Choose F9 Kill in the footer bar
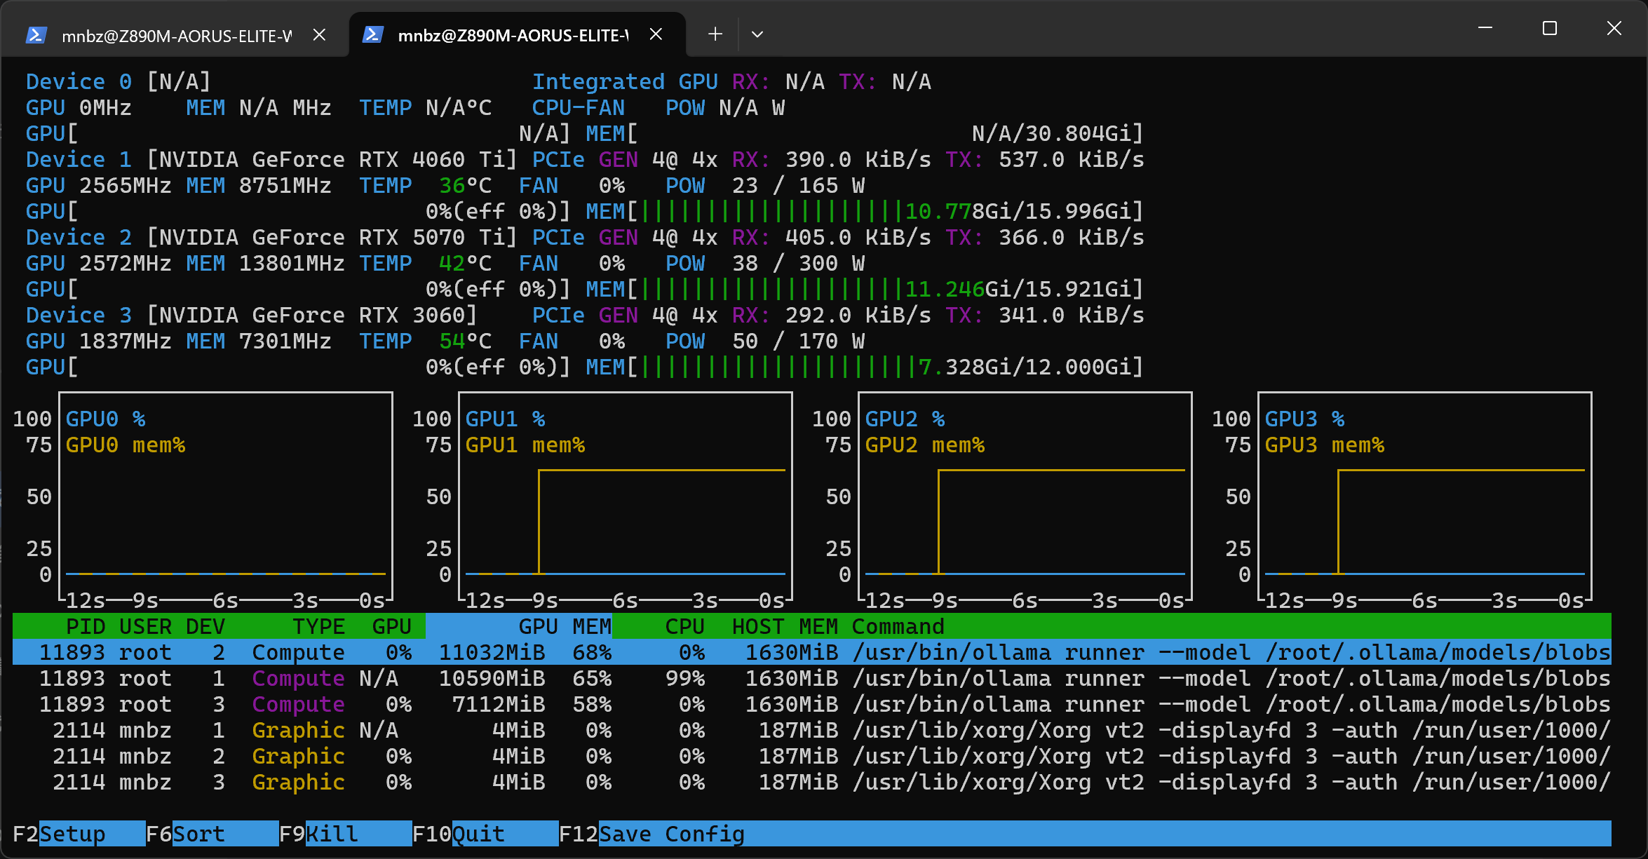Viewport: 1648px width, 859px height. [318, 833]
